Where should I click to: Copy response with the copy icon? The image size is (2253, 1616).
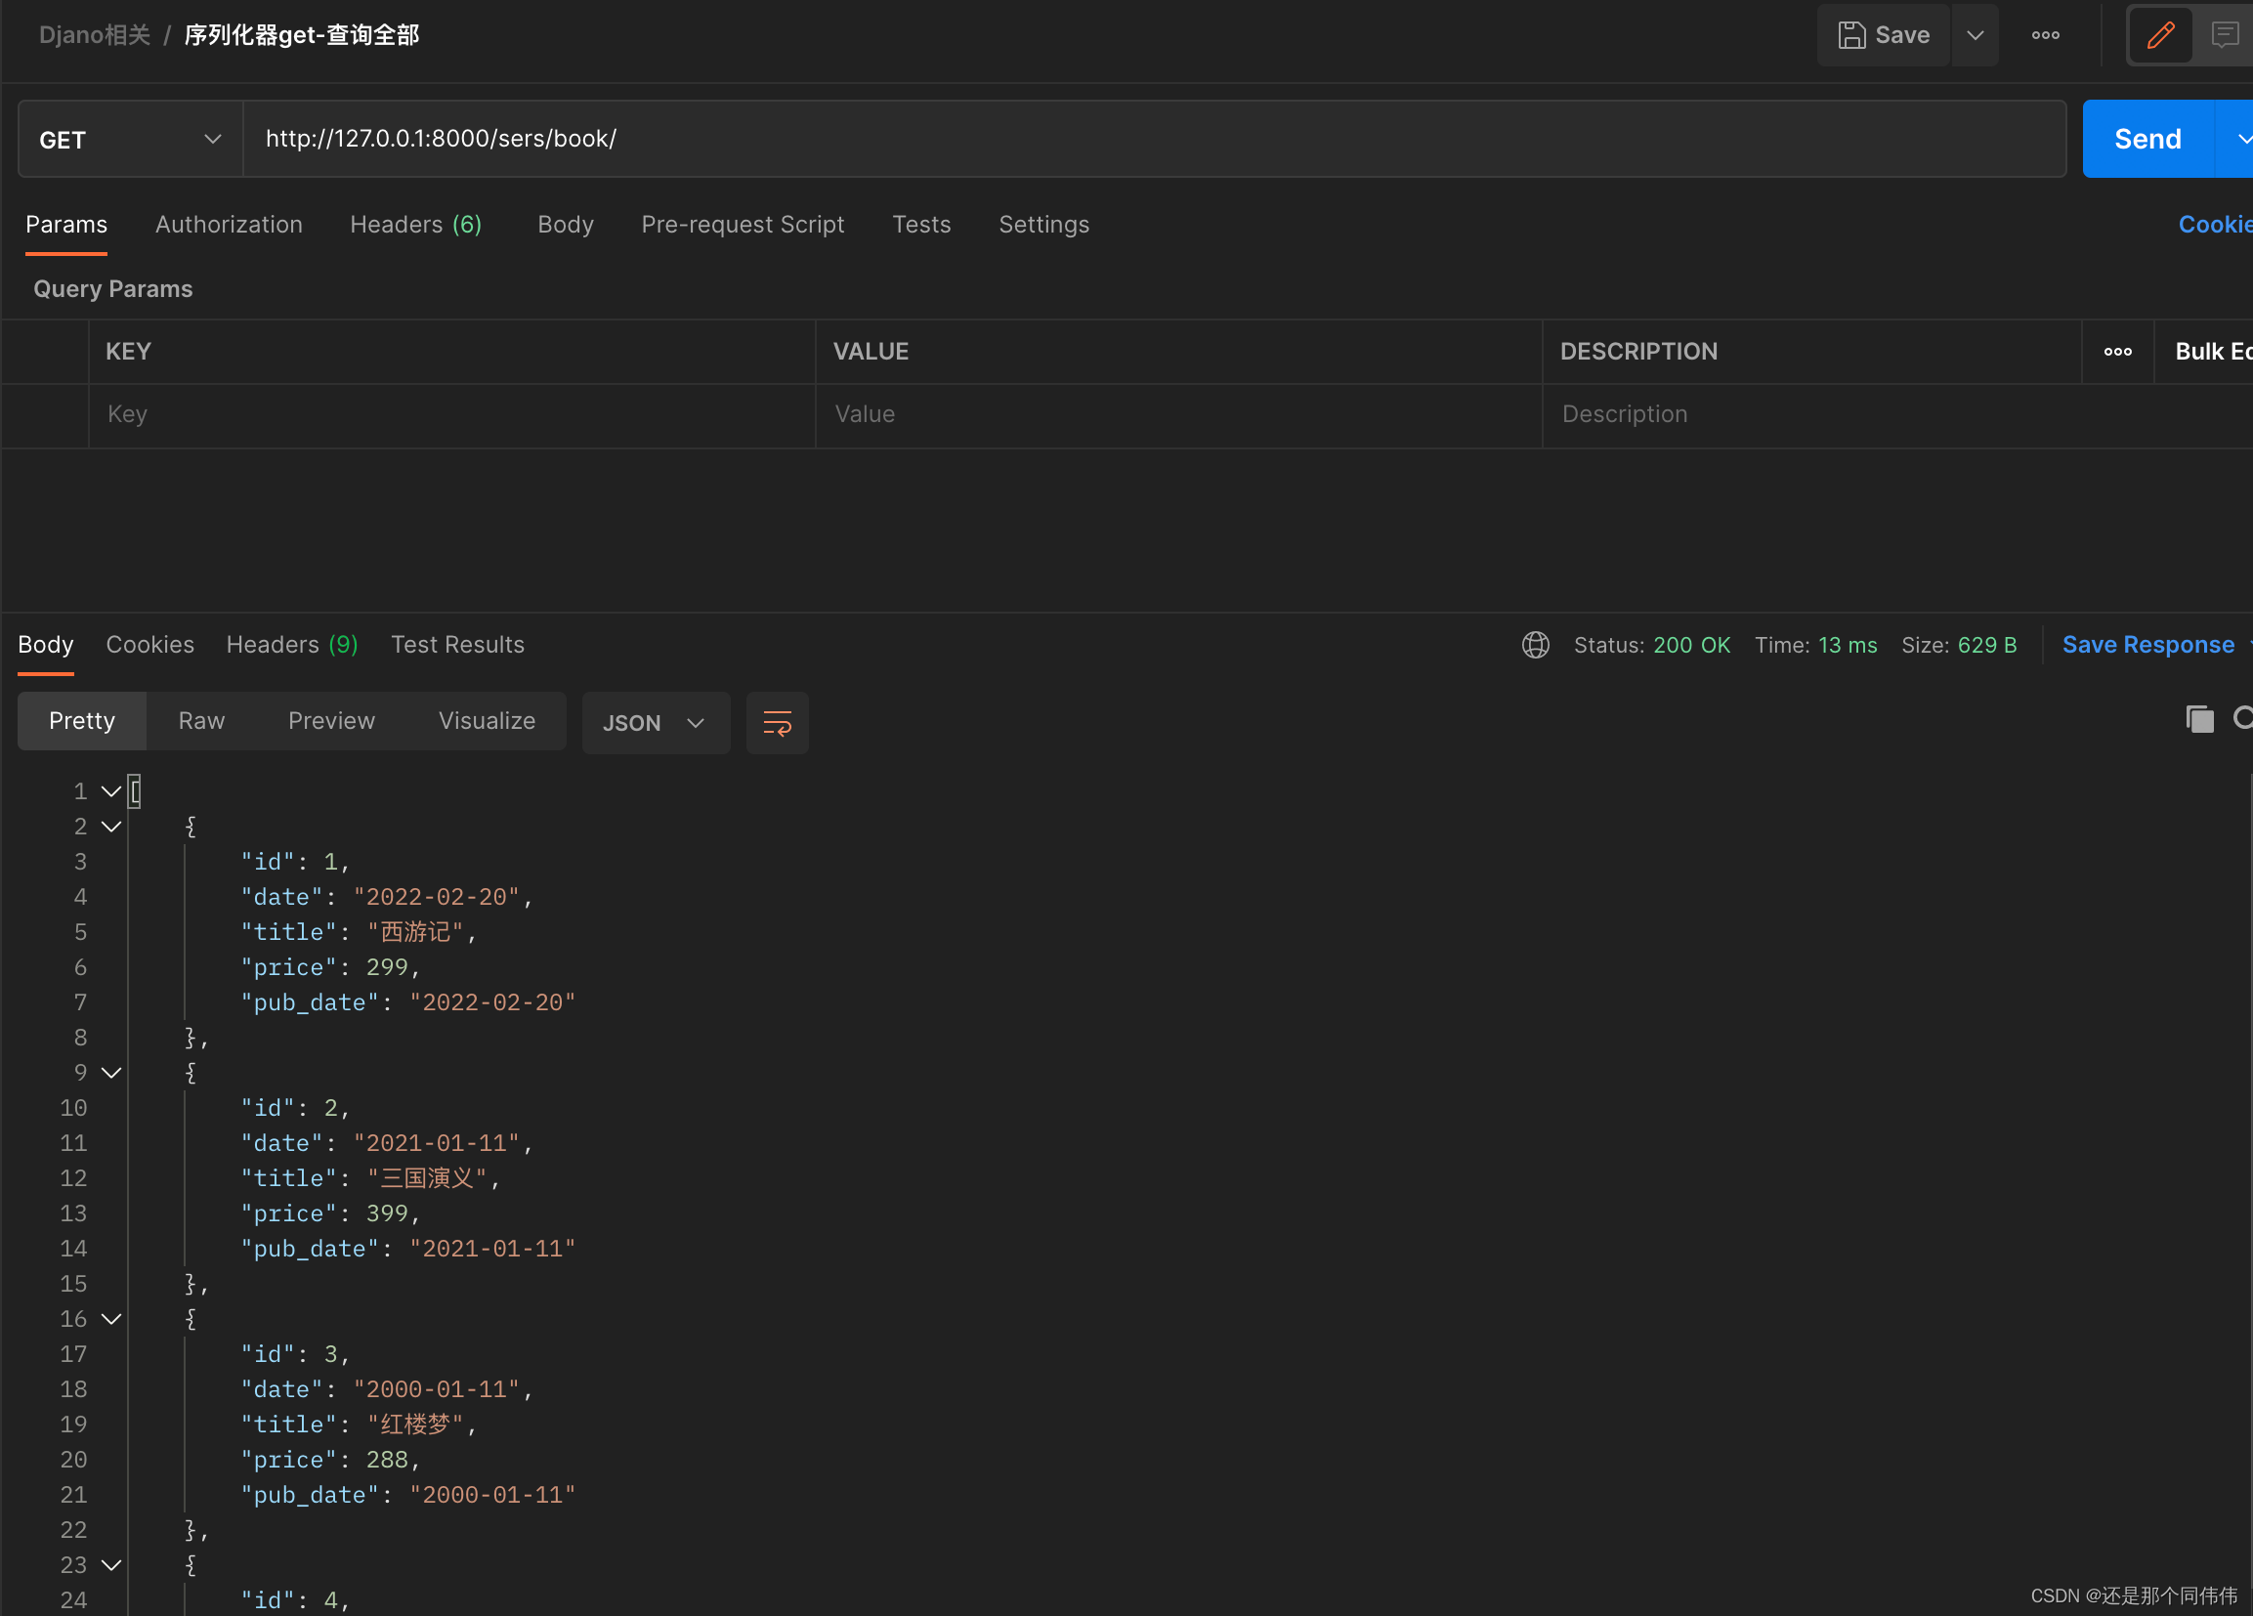2199,719
